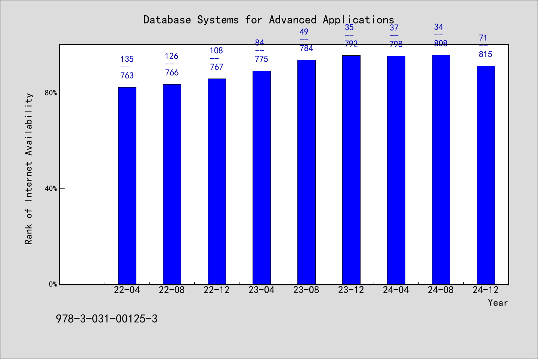This screenshot has height=359, width=538.
Task: Select the blue bar for 24-08
Action: (441, 169)
